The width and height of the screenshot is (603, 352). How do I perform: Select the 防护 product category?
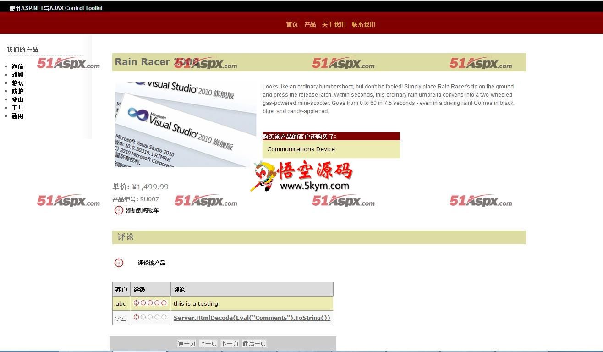click(x=17, y=91)
